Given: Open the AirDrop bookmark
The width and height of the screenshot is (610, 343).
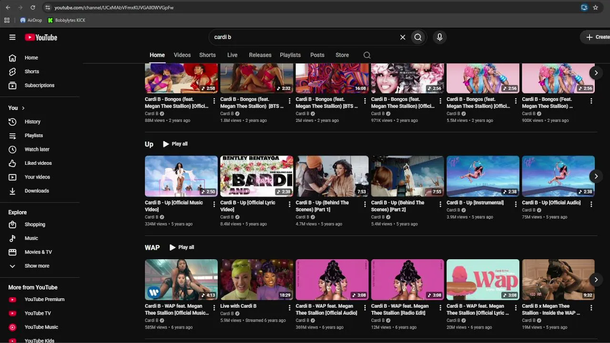Looking at the screenshot, I should pyautogui.click(x=31, y=20).
